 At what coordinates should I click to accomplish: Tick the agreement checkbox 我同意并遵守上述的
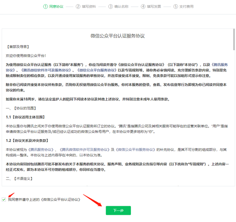[x=4, y=199]
